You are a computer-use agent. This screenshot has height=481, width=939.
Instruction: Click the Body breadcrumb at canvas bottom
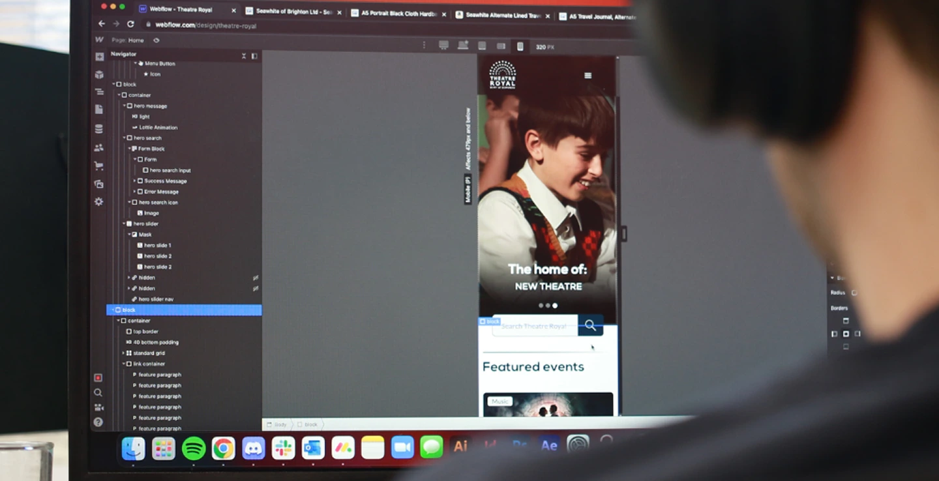click(x=277, y=424)
